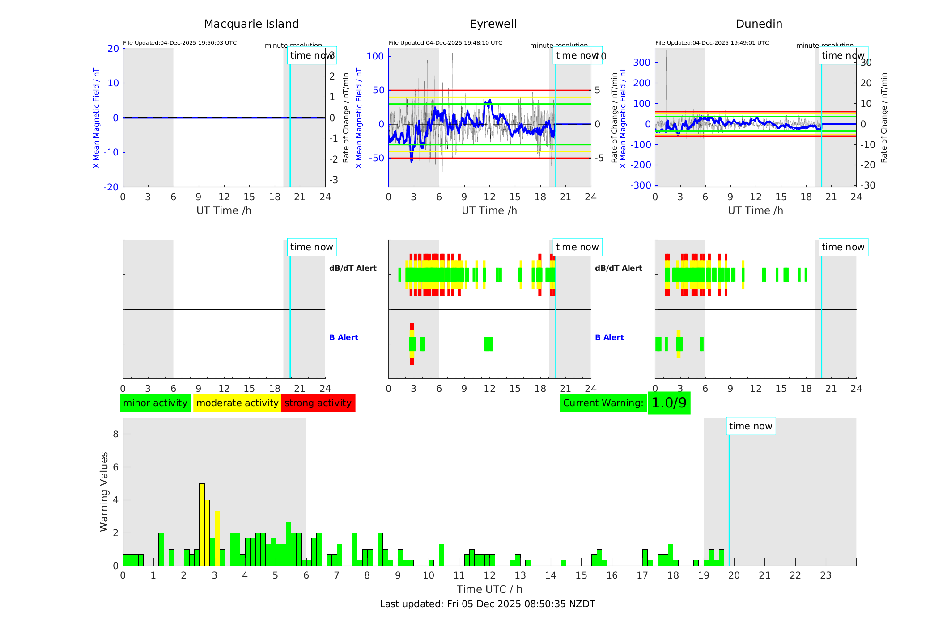Click the time now label on the Eyrewell alert panel
The height and width of the screenshot is (642, 947).
coord(577,247)
